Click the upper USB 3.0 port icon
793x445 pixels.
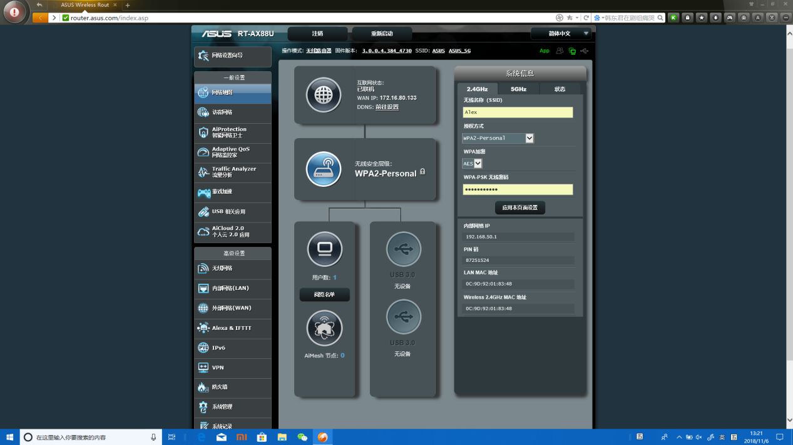(x=403, y=249)
